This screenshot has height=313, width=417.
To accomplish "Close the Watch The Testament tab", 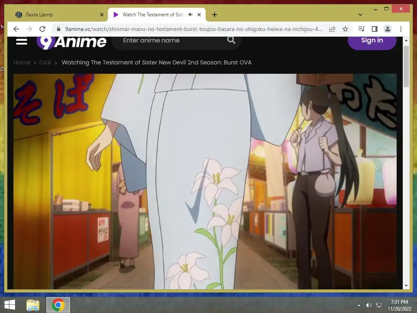I will coord(199,15).
